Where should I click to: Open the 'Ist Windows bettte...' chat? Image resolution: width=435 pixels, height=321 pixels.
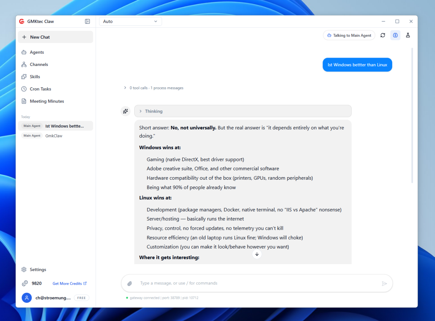[x=56, y=126]
